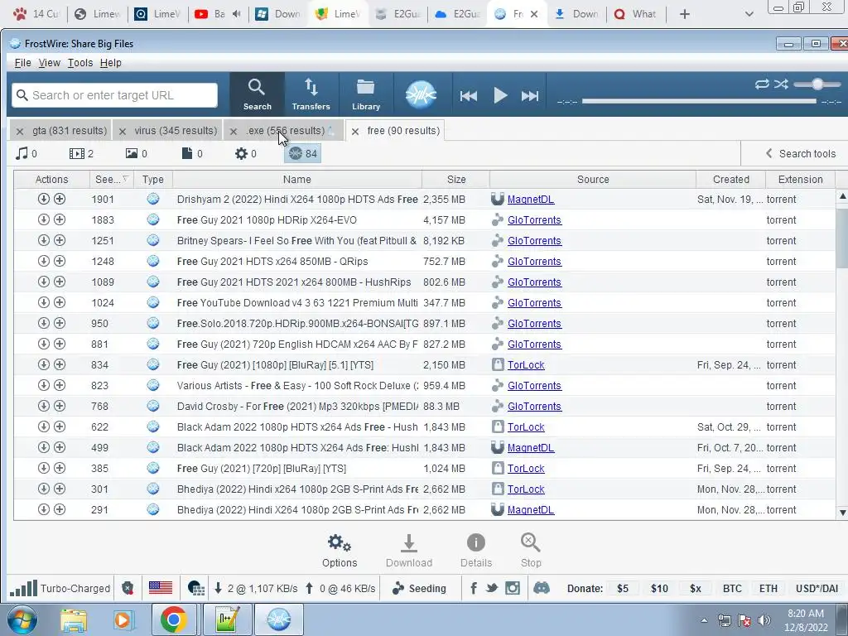
Task: Click the plus icon for Free.Solo.2018.720p row
Action: [x=60, y=323]
